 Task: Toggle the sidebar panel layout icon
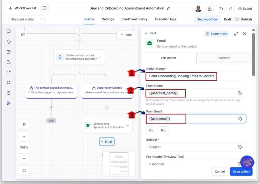(x=44, y=8)
